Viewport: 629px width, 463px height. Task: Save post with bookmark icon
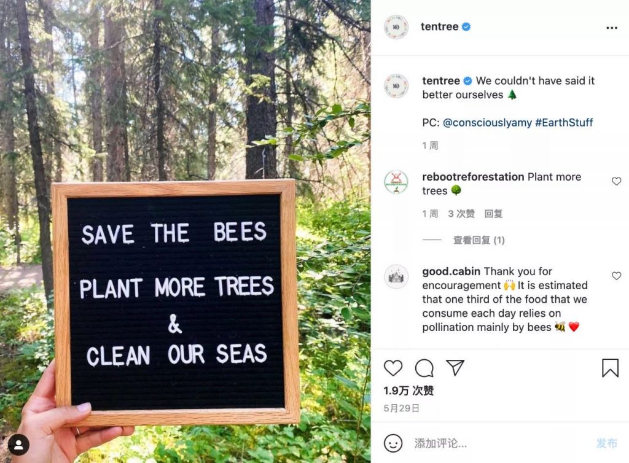click(610, 368)
